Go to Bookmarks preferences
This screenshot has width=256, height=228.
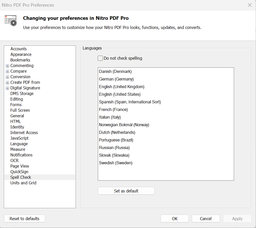coord(20,60)
